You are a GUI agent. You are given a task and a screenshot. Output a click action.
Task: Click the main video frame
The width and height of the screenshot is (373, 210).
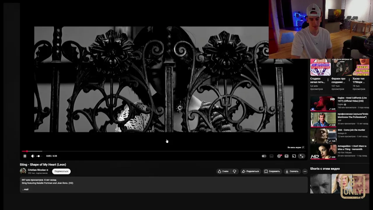click(164, 79)
